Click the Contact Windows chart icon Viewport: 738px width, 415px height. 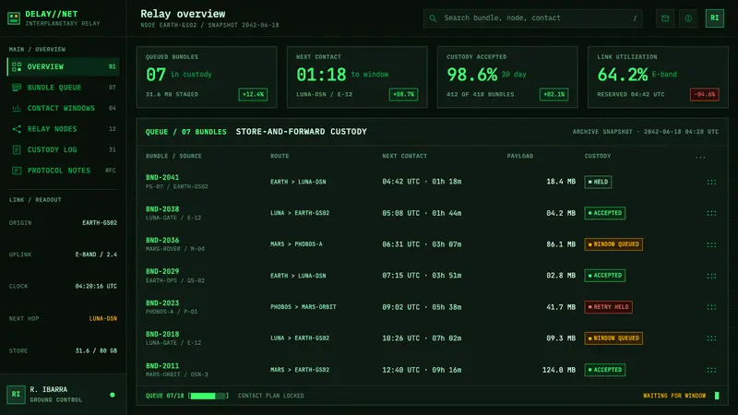pos(17,108)
